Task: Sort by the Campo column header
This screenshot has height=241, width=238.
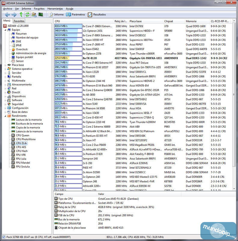Action: click(x=75, y=194)
